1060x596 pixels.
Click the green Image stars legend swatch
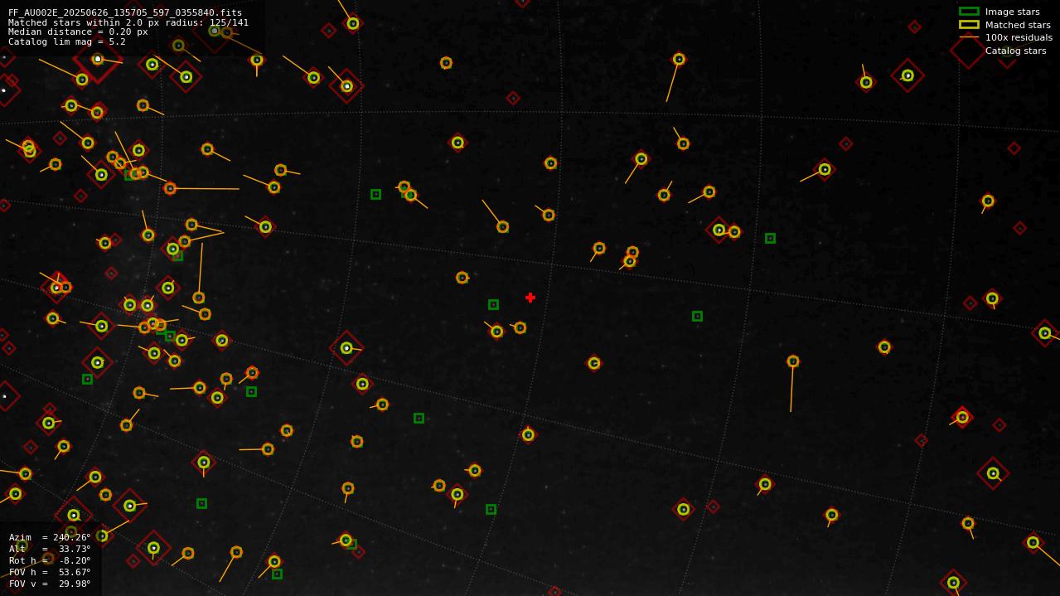click(x=969, y=12)
